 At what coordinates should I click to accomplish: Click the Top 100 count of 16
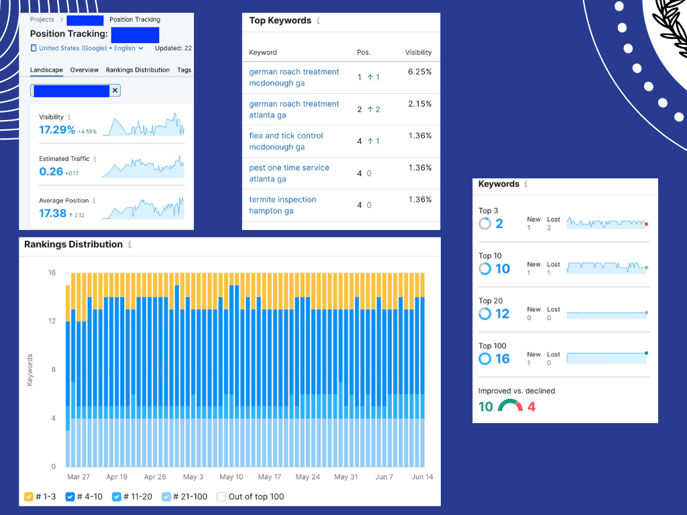tap(503, 359)
